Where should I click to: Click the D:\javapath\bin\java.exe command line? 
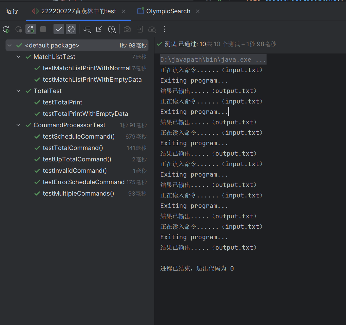pos(213,59)
